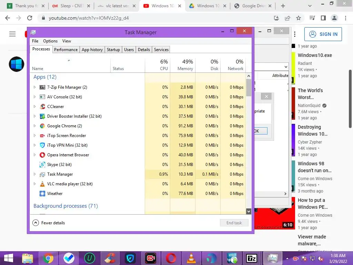Viewport: 353px width, 265px height.
Task: Open File Explorer from the taskbar
Action: [28, 258]
